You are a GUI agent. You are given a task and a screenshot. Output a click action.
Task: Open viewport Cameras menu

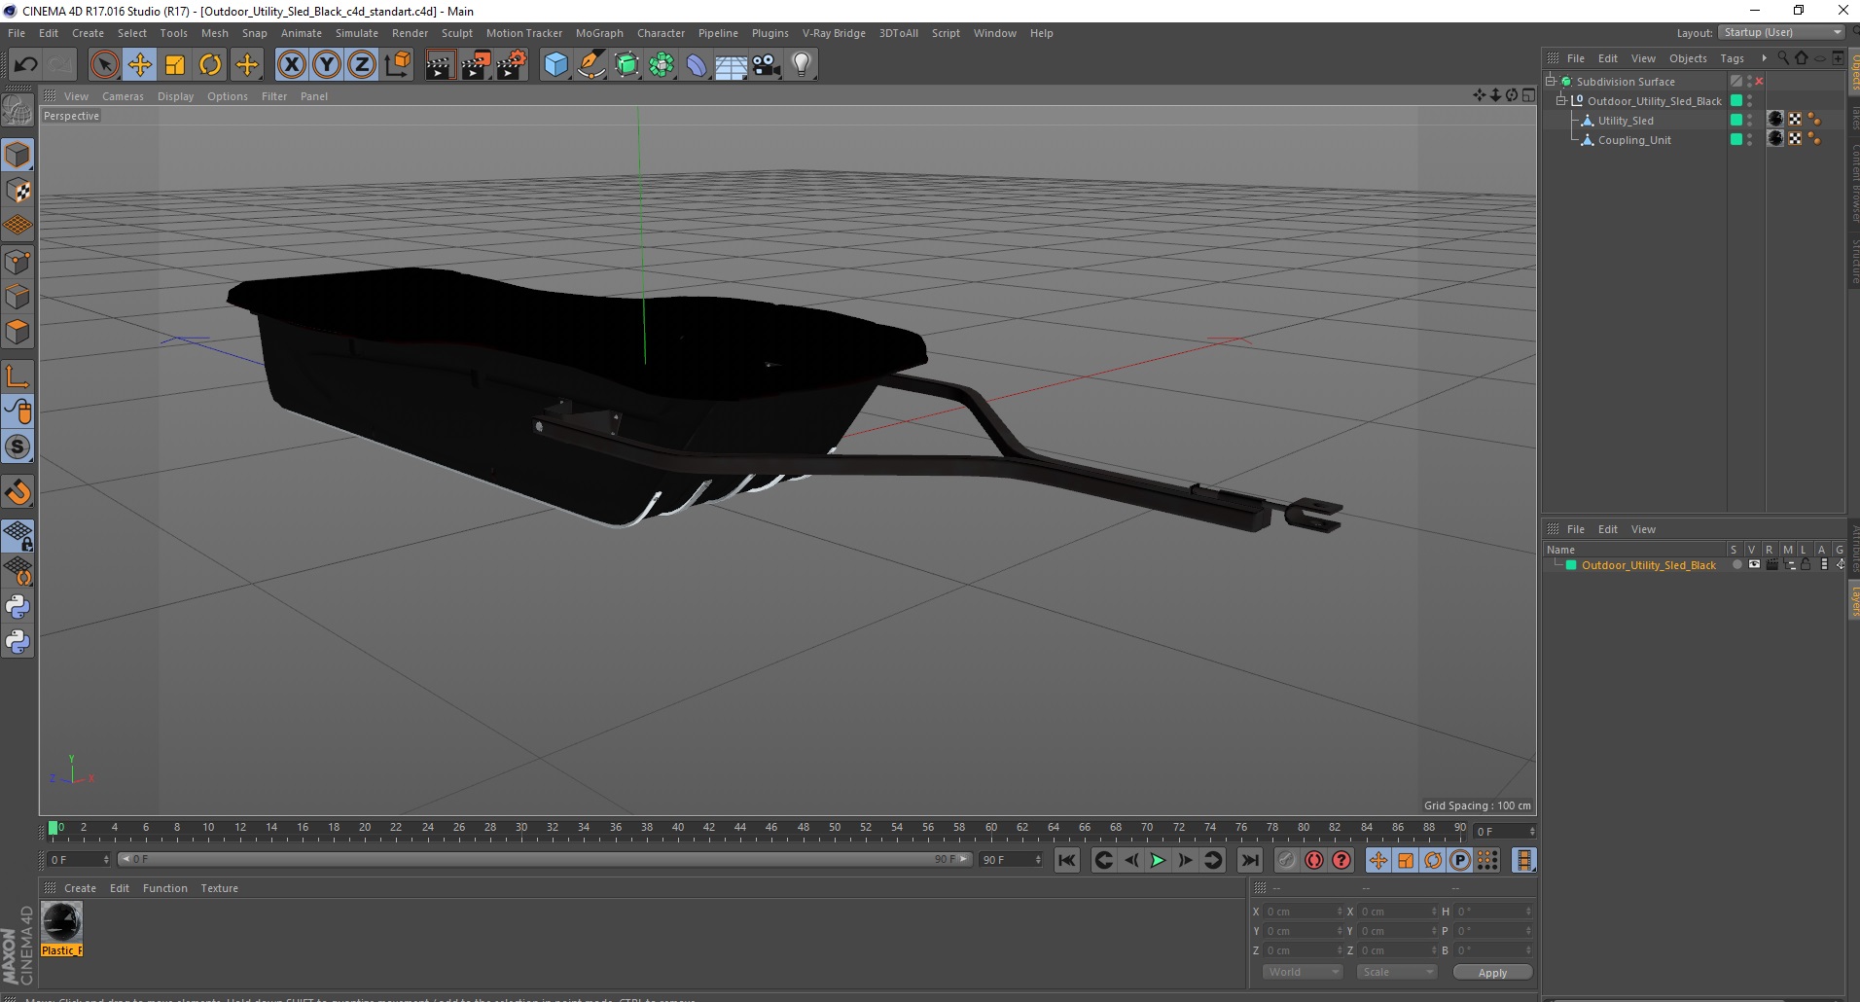tap(123, 96)
